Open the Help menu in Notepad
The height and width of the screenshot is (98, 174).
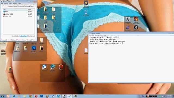[x=105, y=35]
